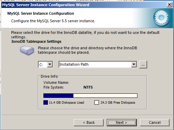Click 'MySQL Server Instance Configuration' heading
Screen dimensions: 174x130
coord(41,13)
